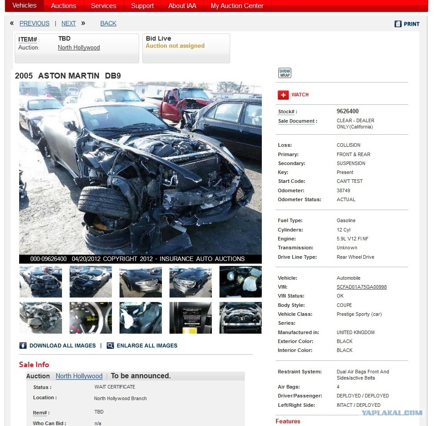434x426 pixels.
Task: Select thumbnail showing black seats interior
Action: click(x=141, y=318)
